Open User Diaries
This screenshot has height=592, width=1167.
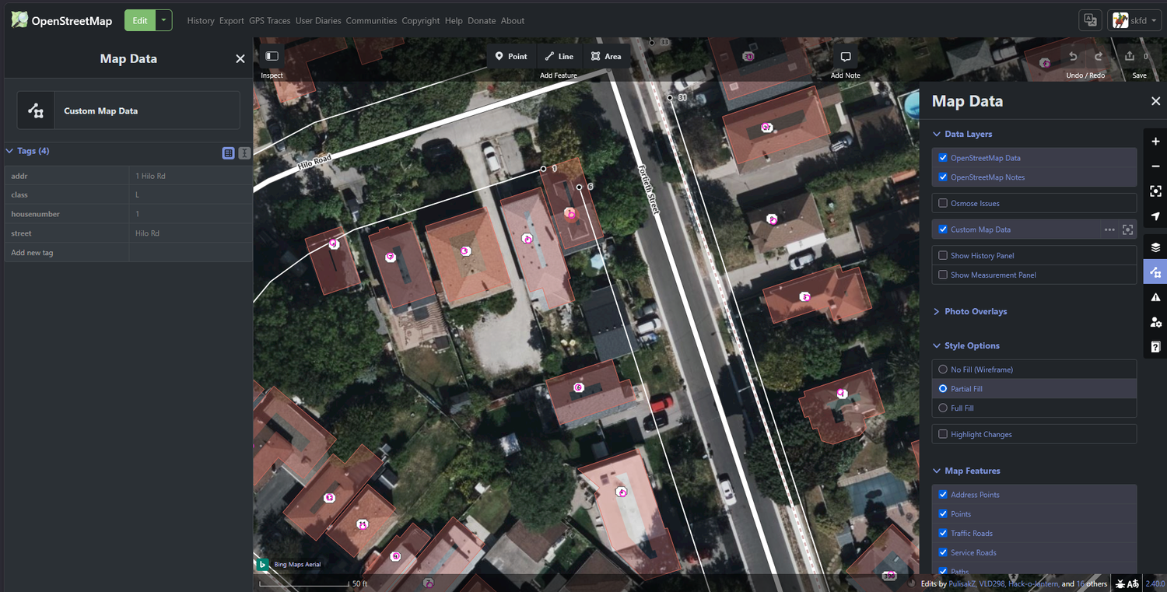point(318,21)
